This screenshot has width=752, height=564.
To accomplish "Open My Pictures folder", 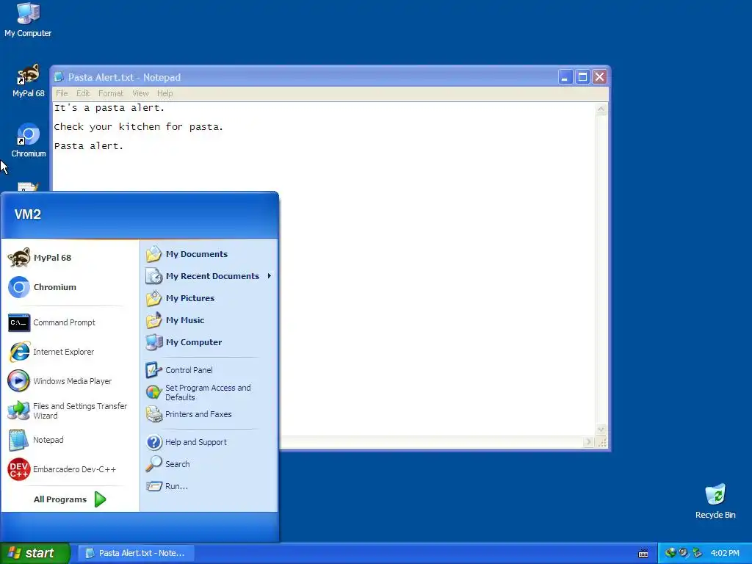I will pyautogui.click(x=209, y=298).
